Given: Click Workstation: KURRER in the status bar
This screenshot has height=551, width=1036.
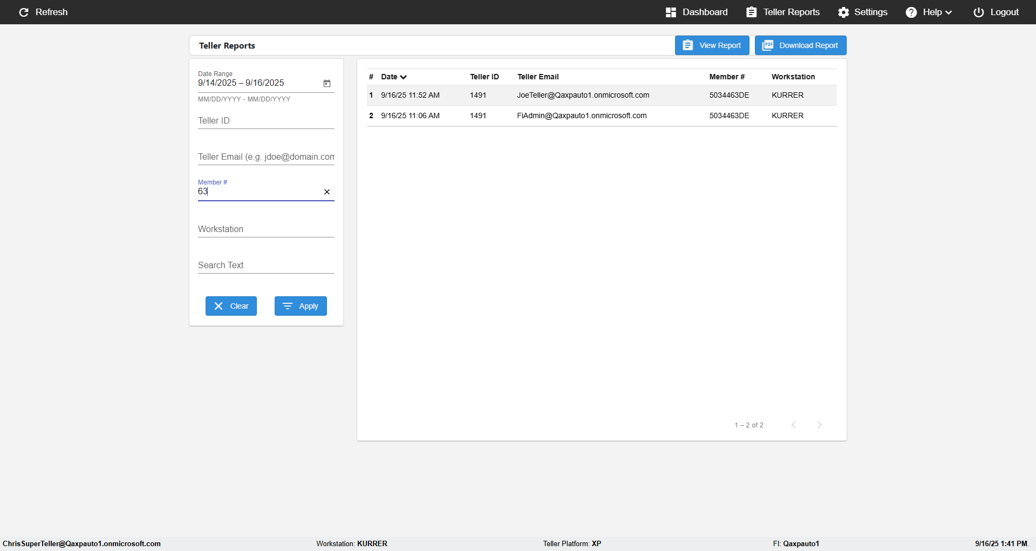Looking at the screenshot, I should tap(352, 543).
